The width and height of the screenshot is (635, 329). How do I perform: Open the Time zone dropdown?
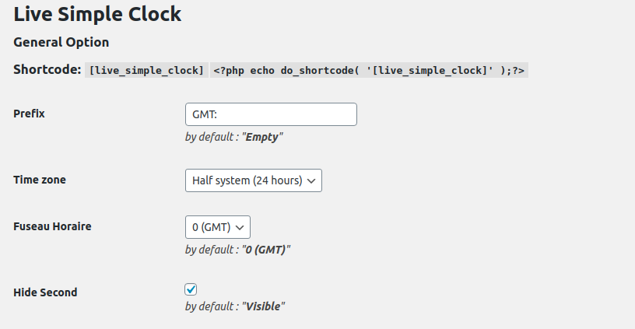pos(253,180)
